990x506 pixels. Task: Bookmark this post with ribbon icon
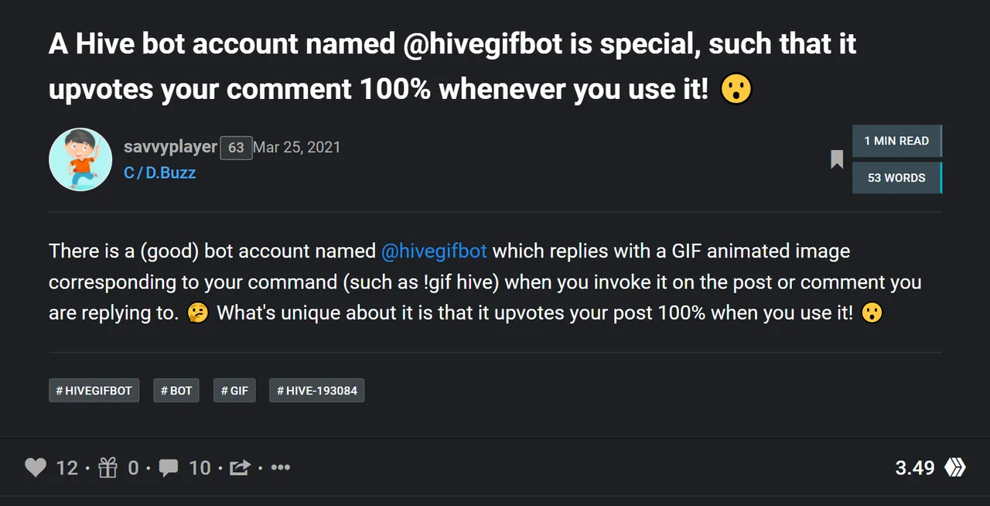click(837, 159)
